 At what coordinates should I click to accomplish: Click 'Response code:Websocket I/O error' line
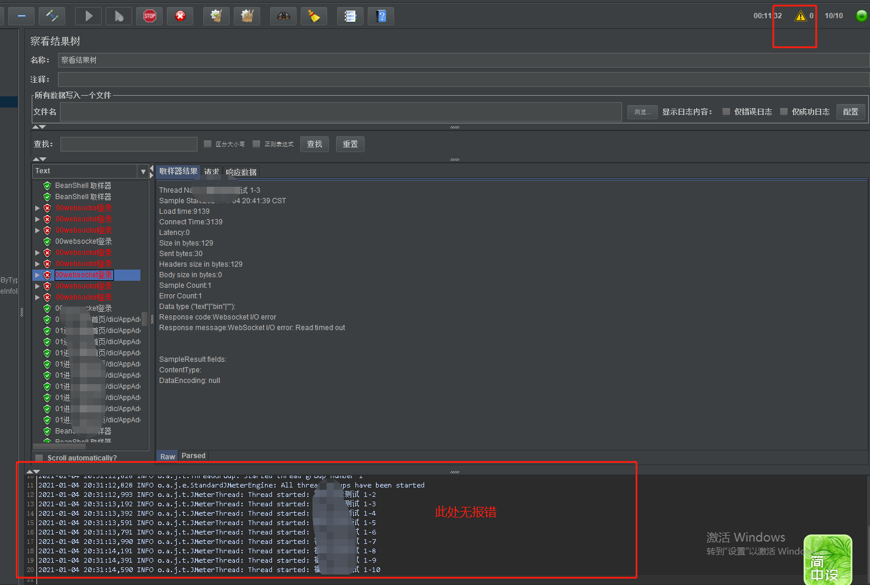(x=217, y=317)
